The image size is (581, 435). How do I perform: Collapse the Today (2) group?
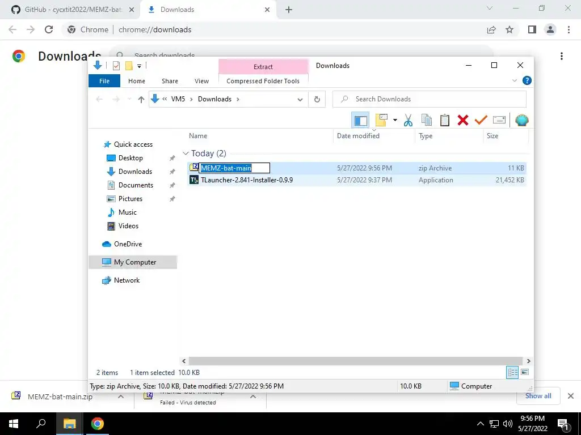[186, 153]
